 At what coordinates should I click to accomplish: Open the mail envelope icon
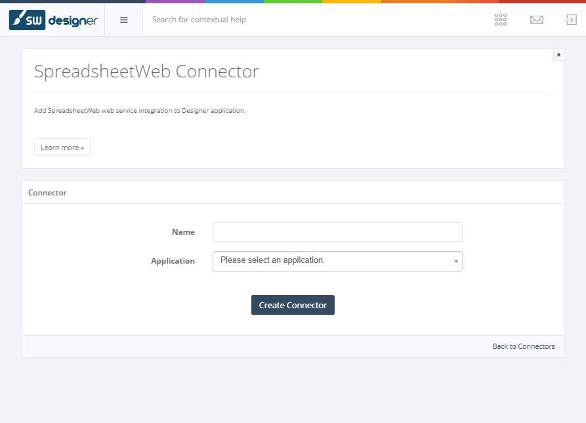tap(537, 20)
